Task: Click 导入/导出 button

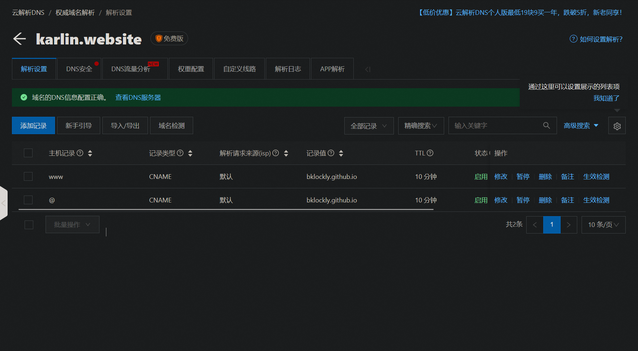Action: pos(125,125)
